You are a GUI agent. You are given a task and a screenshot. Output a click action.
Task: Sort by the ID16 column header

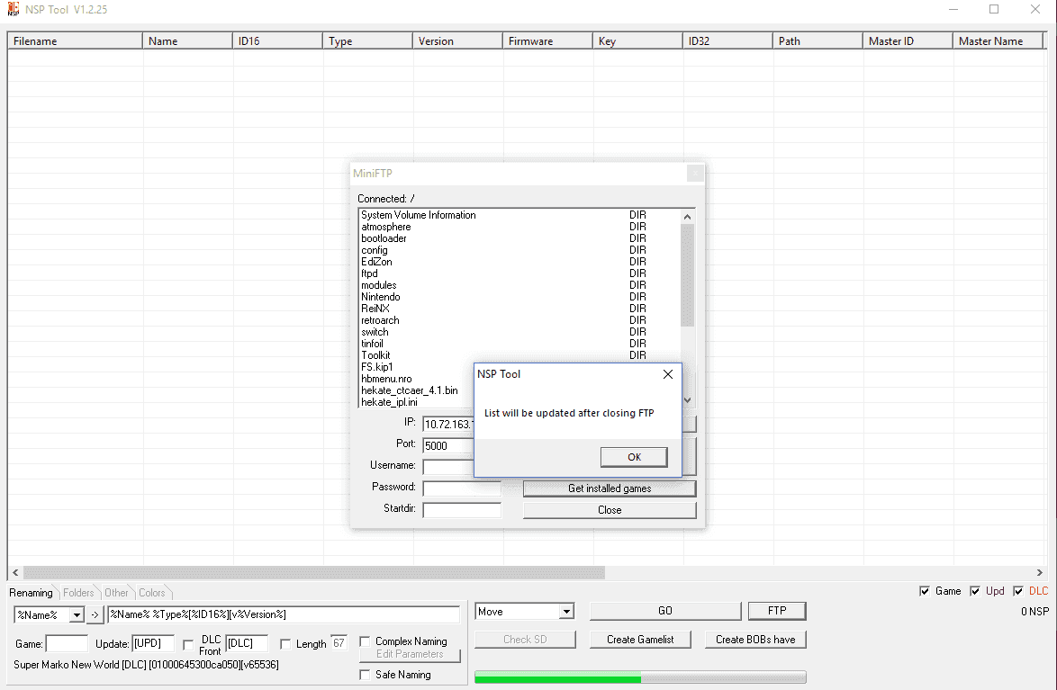pyautogui.click(x=277, y=41)
